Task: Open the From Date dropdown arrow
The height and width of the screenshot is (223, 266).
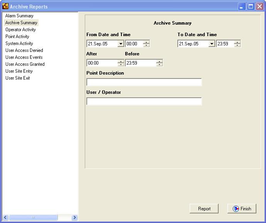Action: coord(121,44)
